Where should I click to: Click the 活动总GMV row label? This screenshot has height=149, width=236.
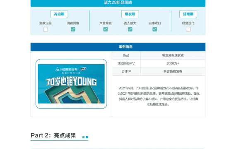pyautogui.click(x=126, y=63)
